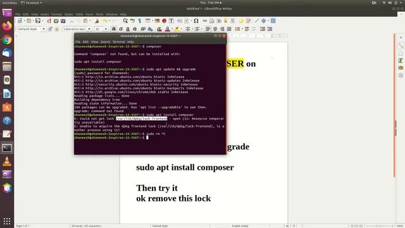
Task: Expand the font size dropdown
Action: click(x=106, y=29)
